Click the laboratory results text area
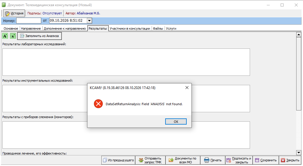 click(126, 62)
